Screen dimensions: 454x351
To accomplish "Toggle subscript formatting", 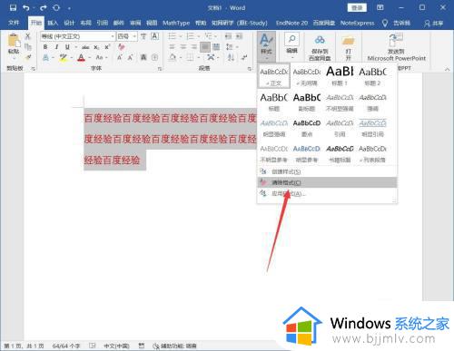I will (x=96, y=47).
